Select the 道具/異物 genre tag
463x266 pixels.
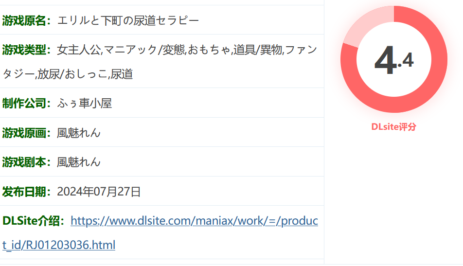[257, 50]
